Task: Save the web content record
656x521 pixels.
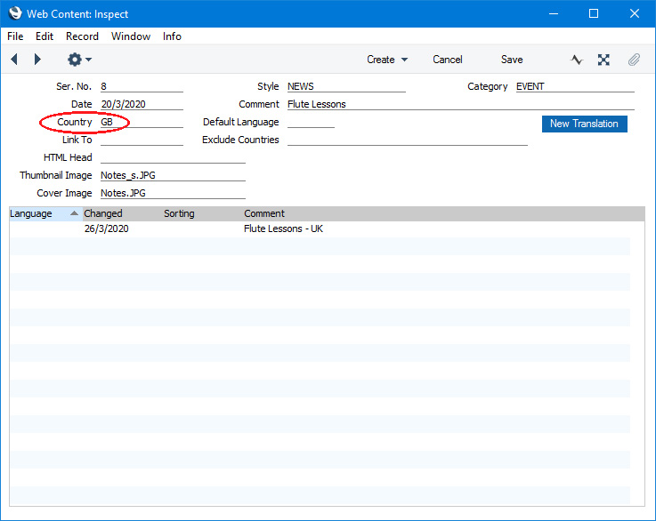Action: 512,60
